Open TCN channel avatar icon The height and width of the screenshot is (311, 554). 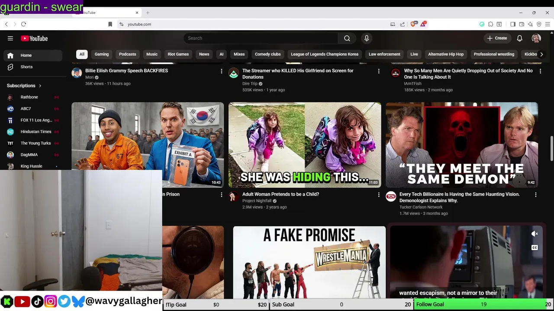[x=391, y=197]
